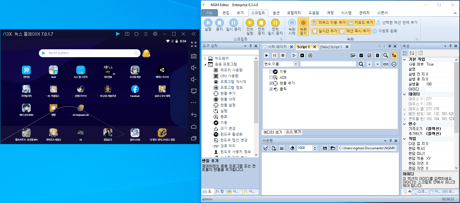The width and height of the screenshot is (460, 203).
Task: Click 마우스 이동 추가 button
Action: (329, 22)
